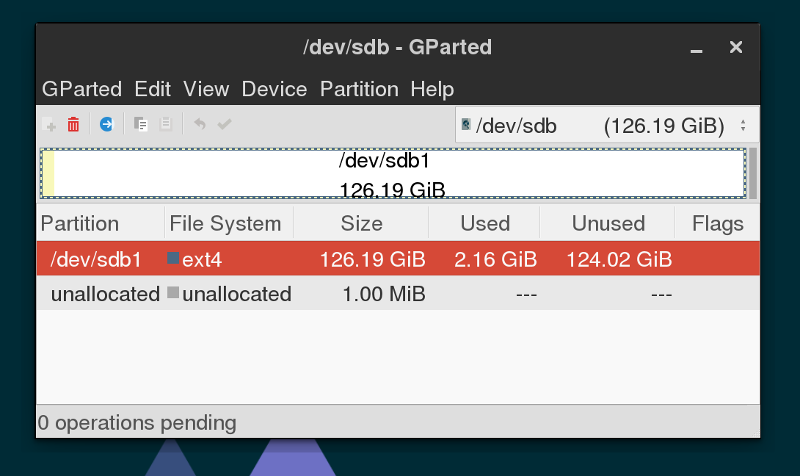Open the /dev/sdb device selector dropdown
800x476 pixels.
coord(607,125)
